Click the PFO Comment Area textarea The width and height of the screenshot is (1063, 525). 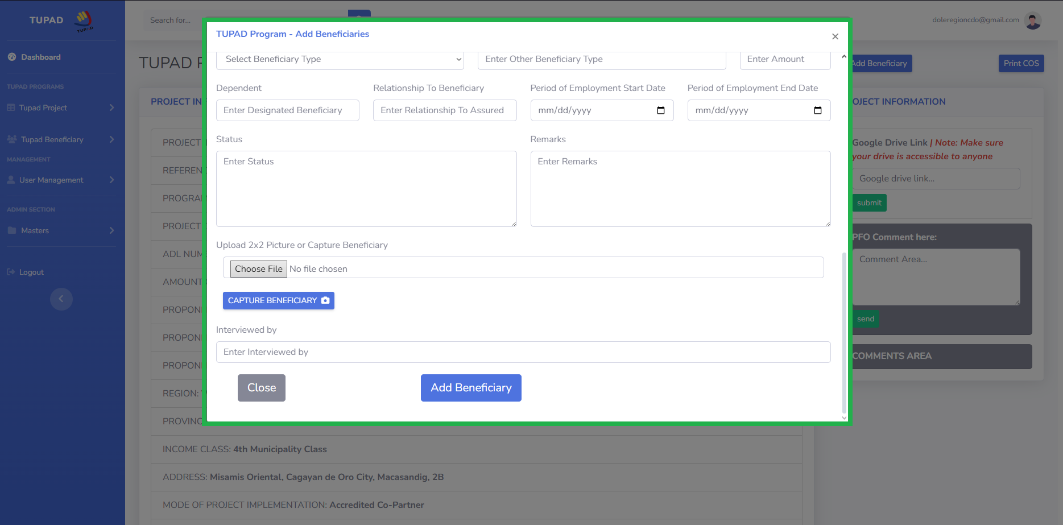(936, 277)
